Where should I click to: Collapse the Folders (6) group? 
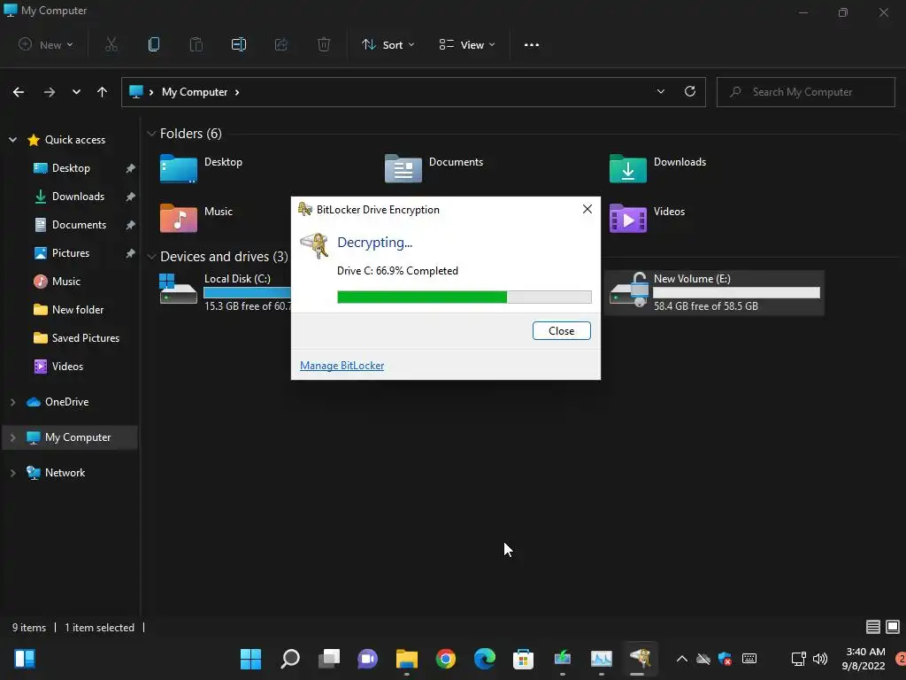coord(151,134)
